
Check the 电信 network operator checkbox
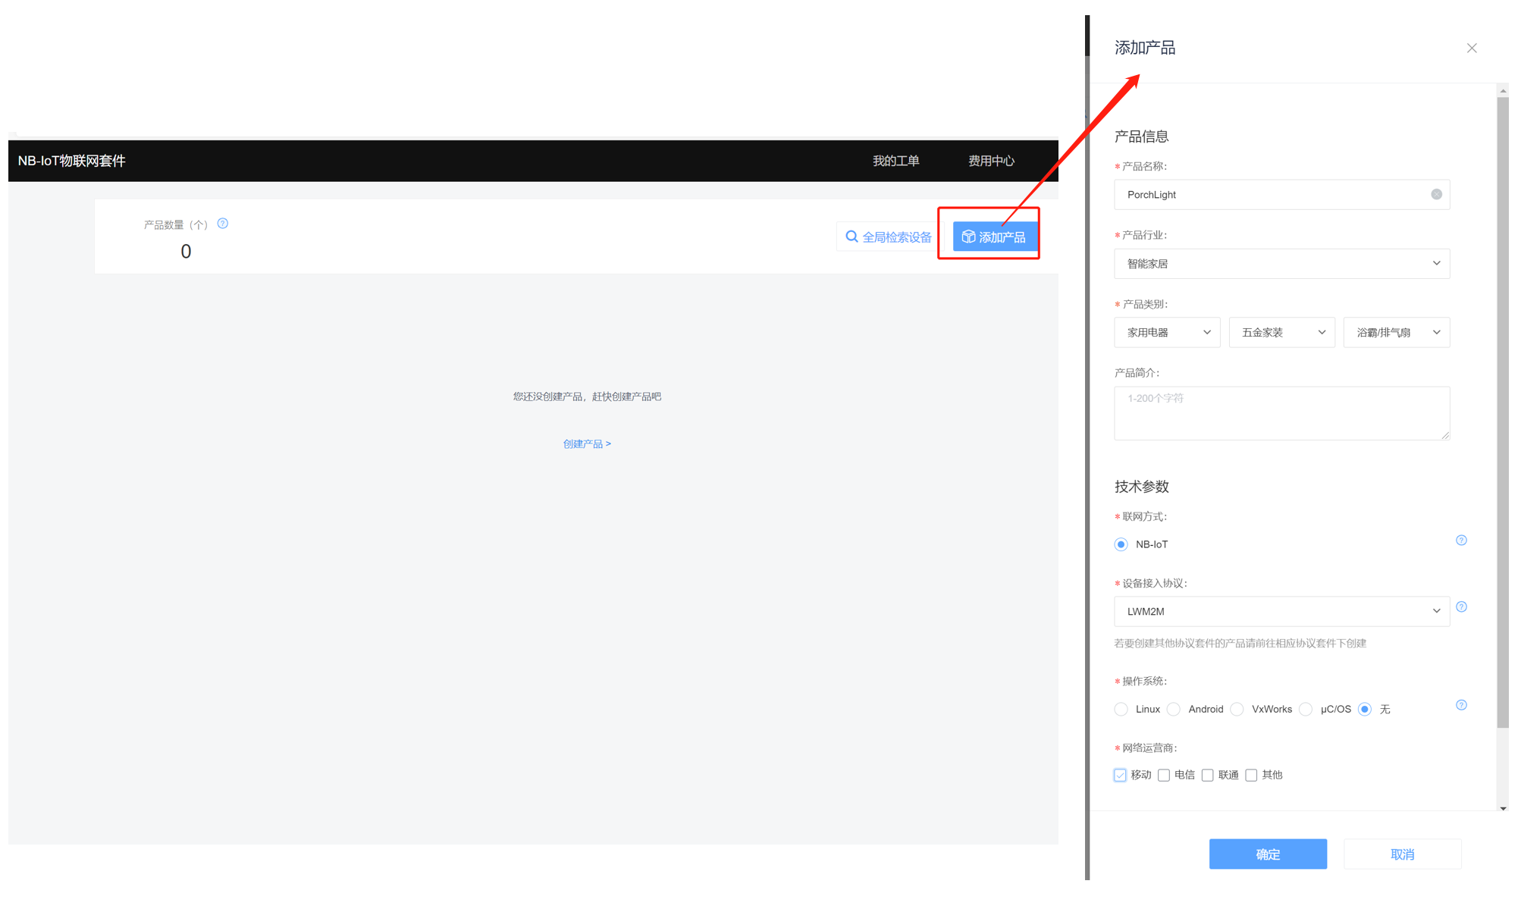tap(1164, 775)
